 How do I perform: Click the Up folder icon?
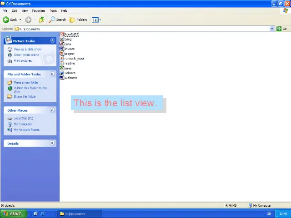point(42,20)
